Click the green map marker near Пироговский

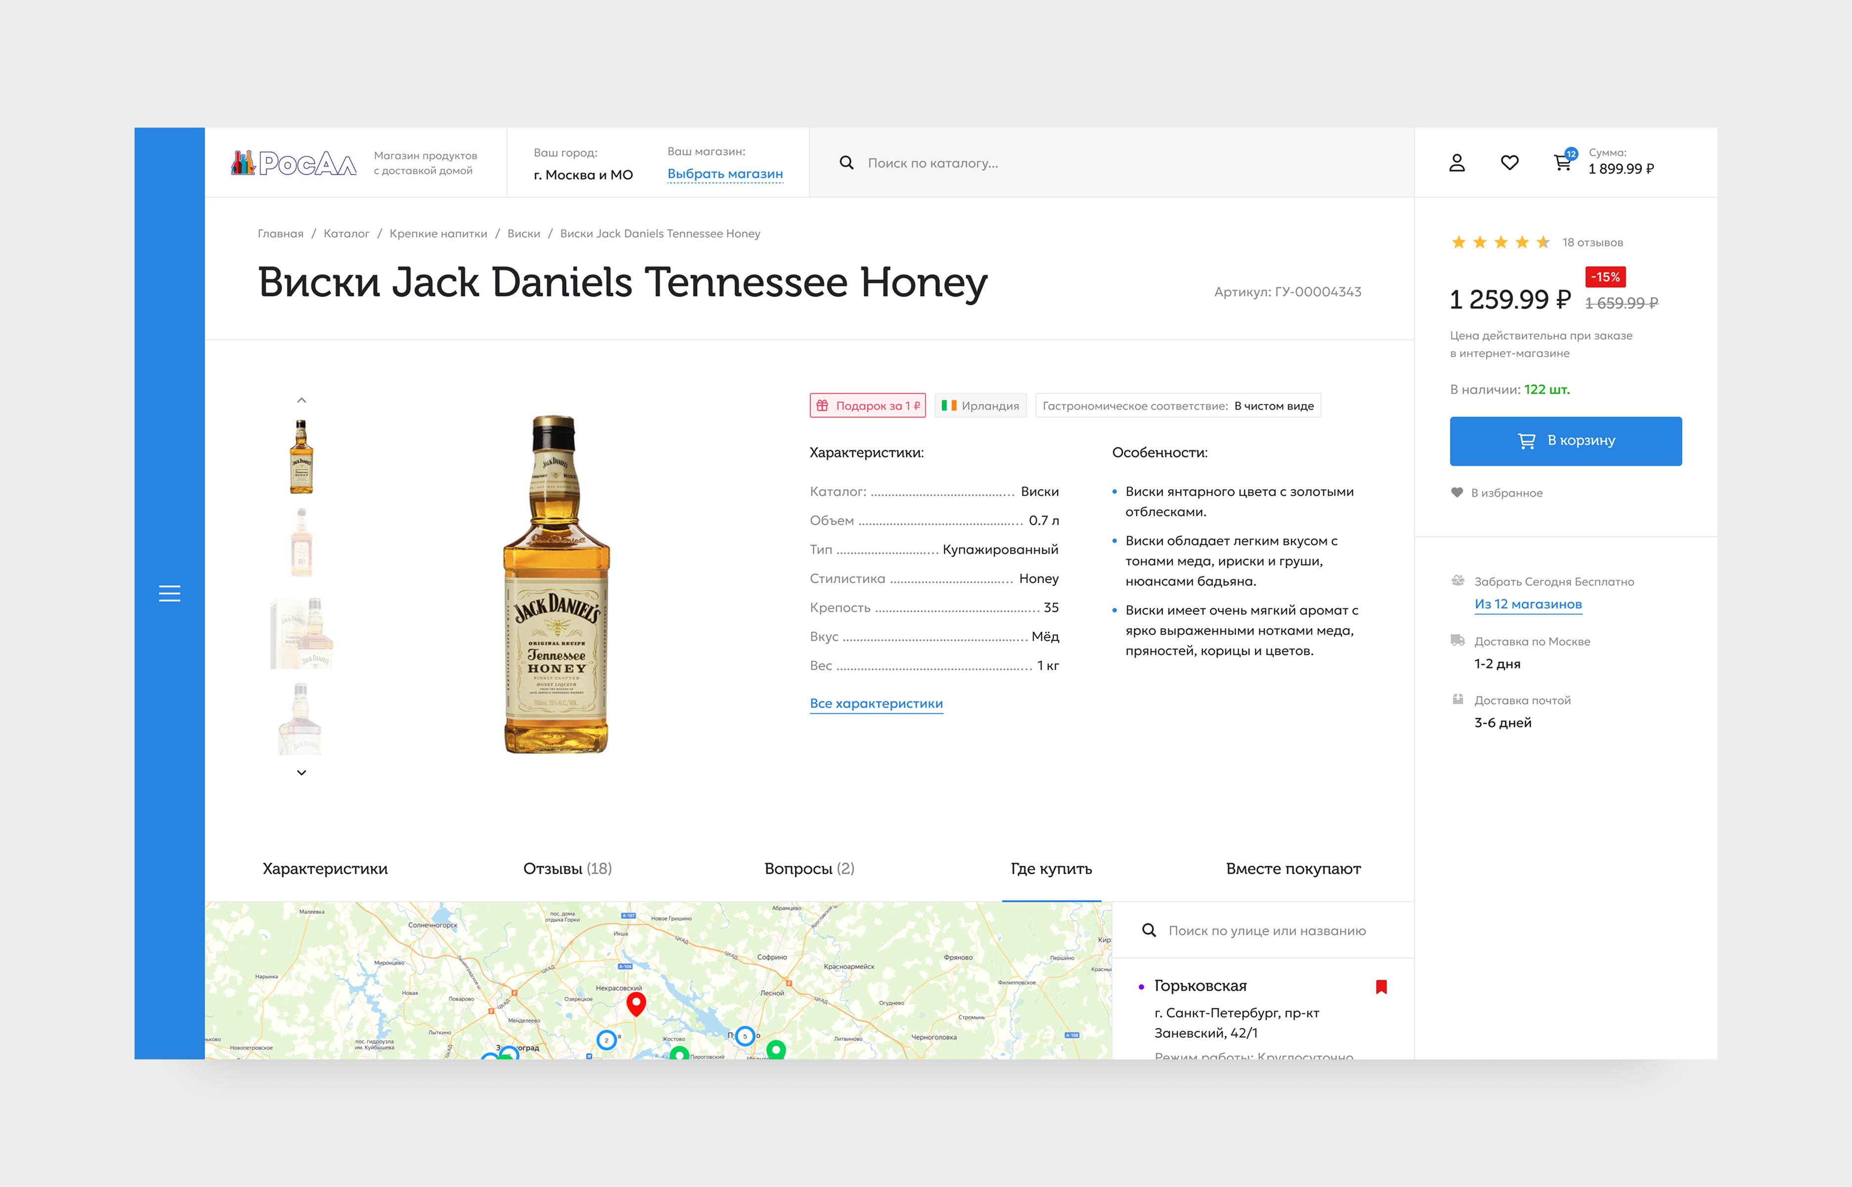pyautogui.click(x=679, y=1053)
